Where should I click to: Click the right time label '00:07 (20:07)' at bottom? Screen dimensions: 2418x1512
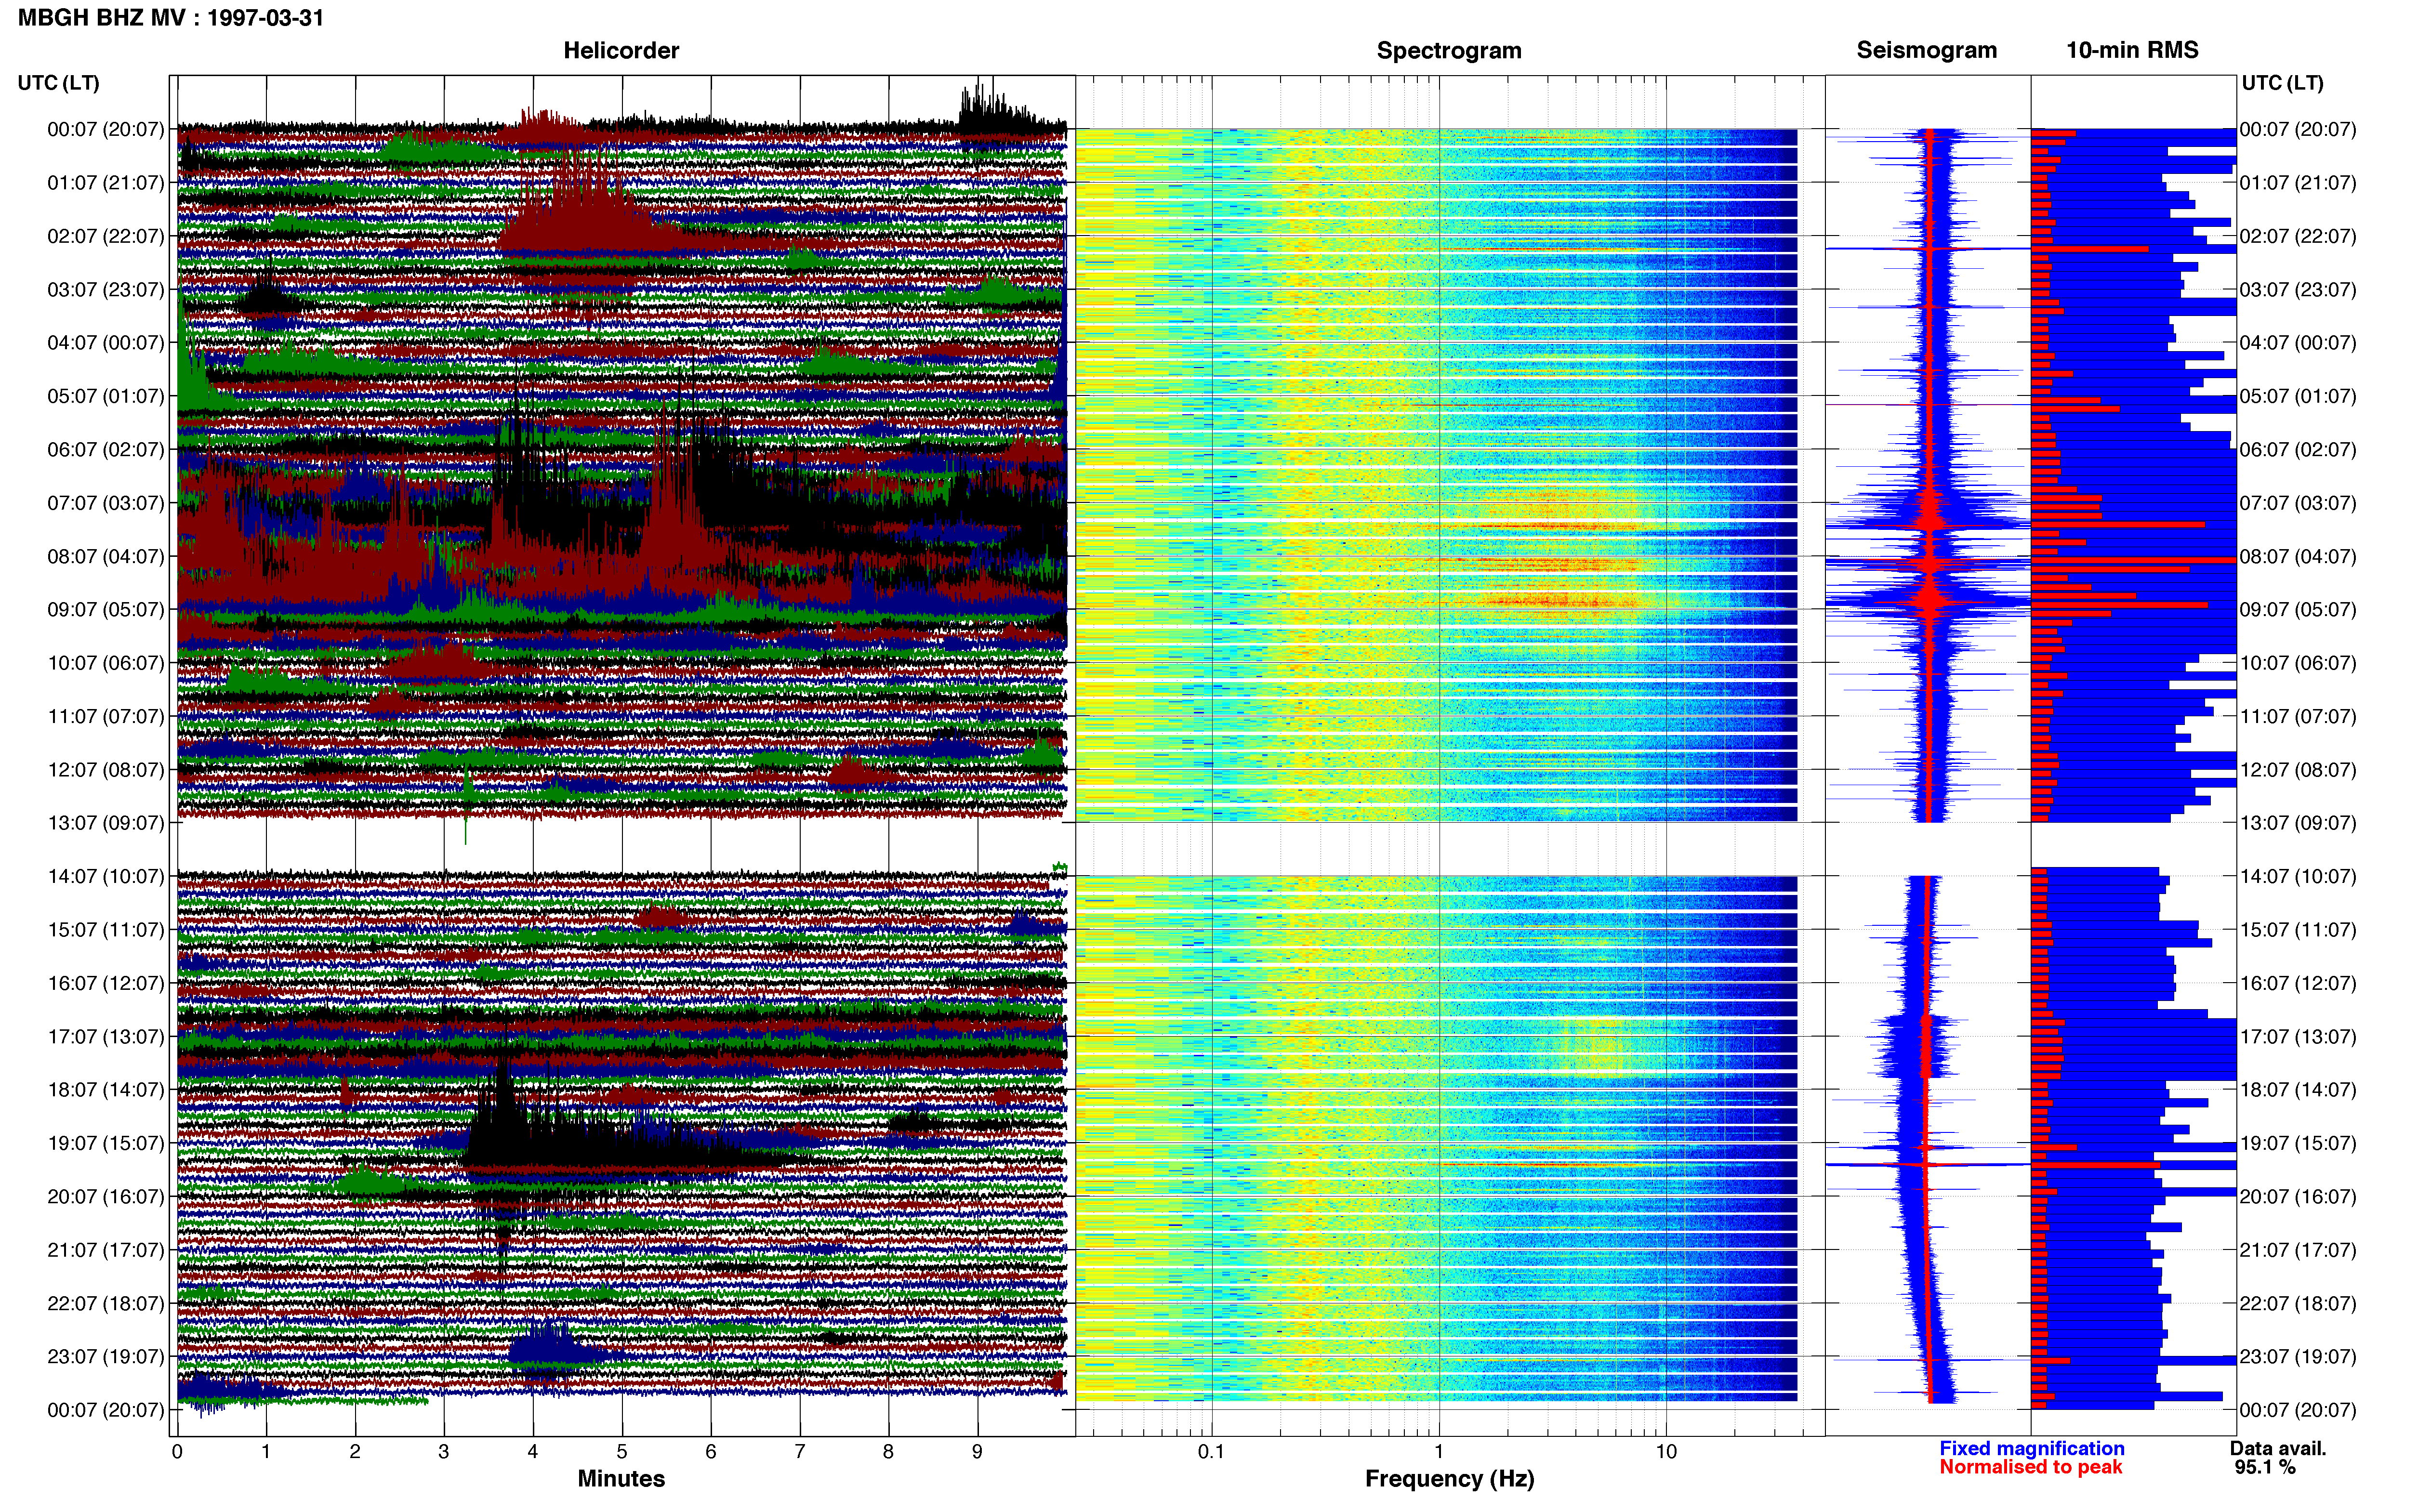click(2297, 1410)
